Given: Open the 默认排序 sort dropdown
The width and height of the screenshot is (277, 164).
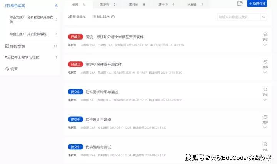Looking at the screenshot, I should [101, 17].
